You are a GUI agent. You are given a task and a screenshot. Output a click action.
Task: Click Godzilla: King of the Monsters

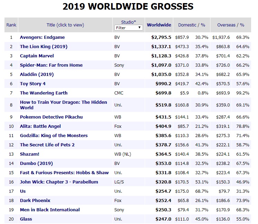[54, 135]
